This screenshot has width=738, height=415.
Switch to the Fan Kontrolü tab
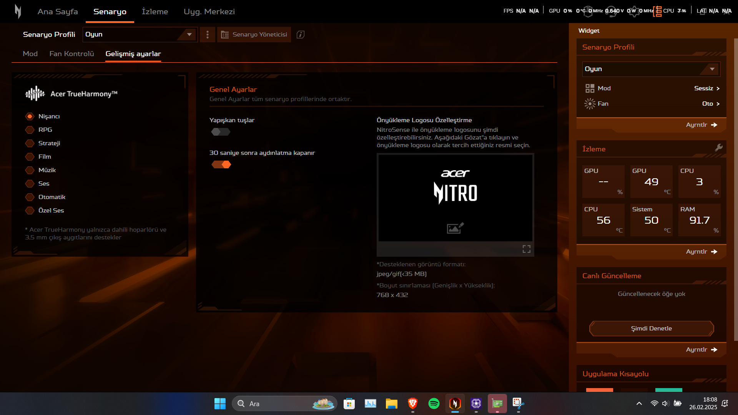coord(71,54)
